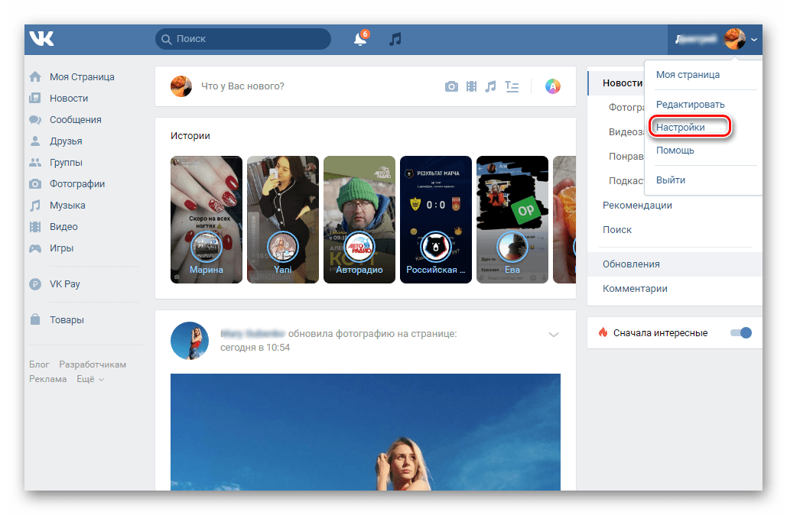Attach a video with the video clip icon
Viewport: 787px width, 515px height.
tap(471, 86)
